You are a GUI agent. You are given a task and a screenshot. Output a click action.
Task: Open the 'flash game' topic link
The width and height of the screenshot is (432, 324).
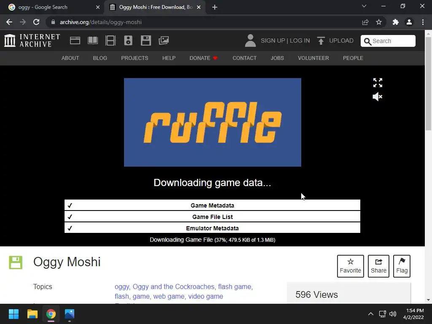click(235, 287)
